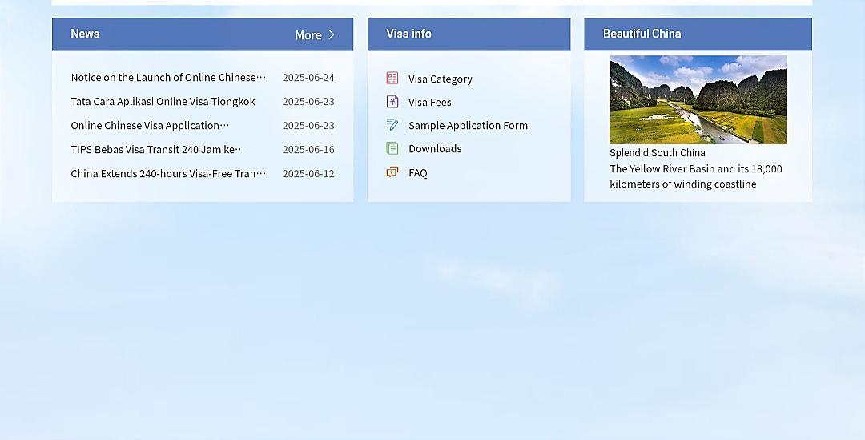865x440 pixels.
Task: Open the Visa Fees link
Action: point(430,102)
